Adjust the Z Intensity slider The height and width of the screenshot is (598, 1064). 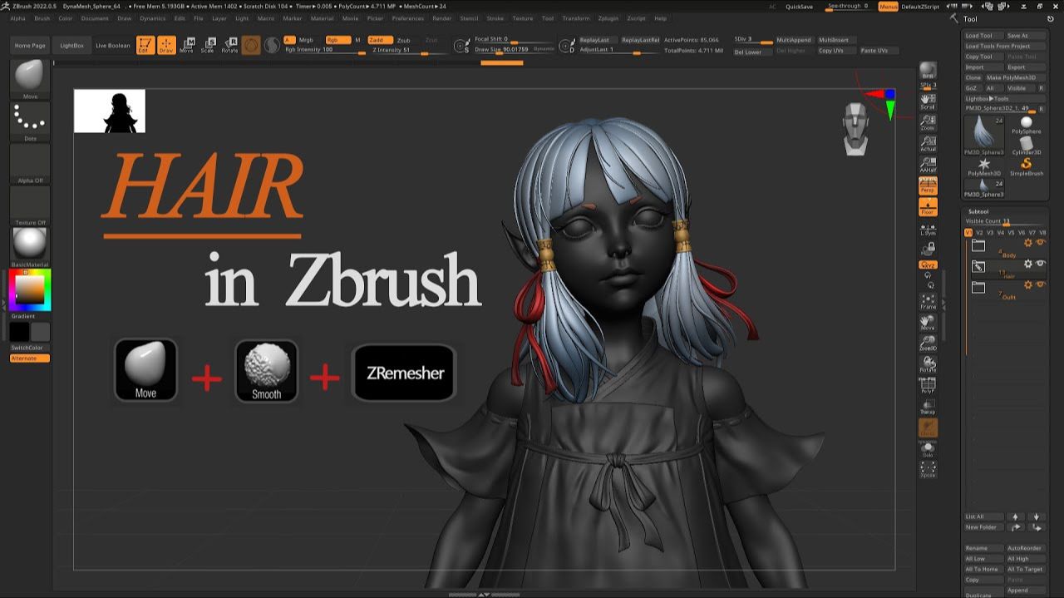[407, 50]
